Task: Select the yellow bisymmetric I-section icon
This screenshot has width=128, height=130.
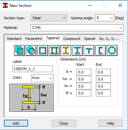Action: (x=66, y=51)
